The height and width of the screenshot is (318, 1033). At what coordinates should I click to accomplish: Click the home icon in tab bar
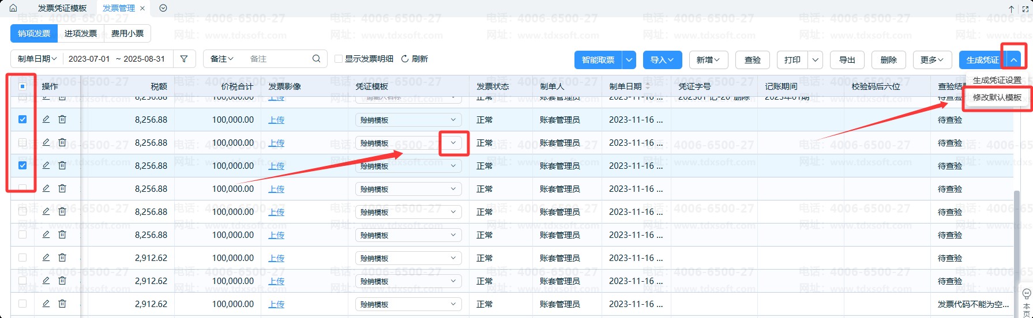(x=13, y=8)
